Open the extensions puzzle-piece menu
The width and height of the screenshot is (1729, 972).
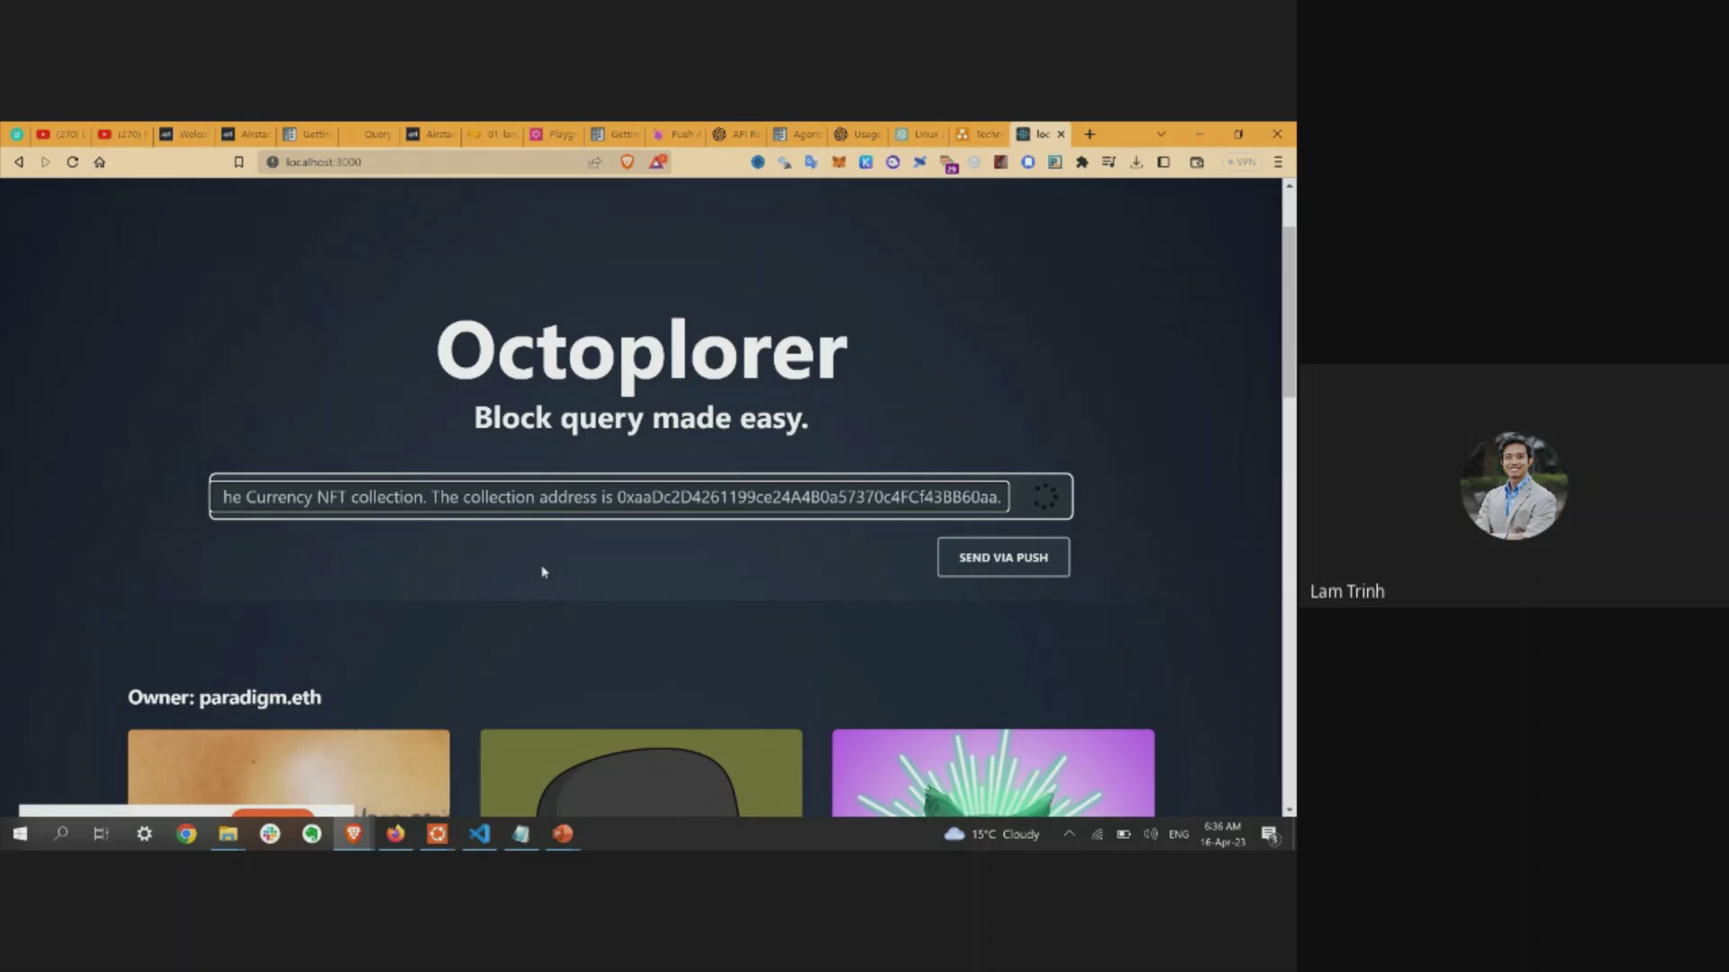point(1082,162)
